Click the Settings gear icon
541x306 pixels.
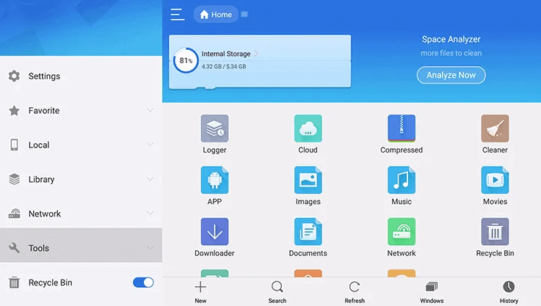tap(14, 76)
